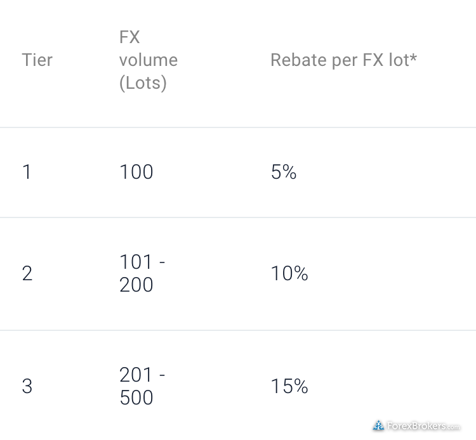The image size is (476, 440).
Task: Click the 10% rebate value
Action: click(289, 273)
